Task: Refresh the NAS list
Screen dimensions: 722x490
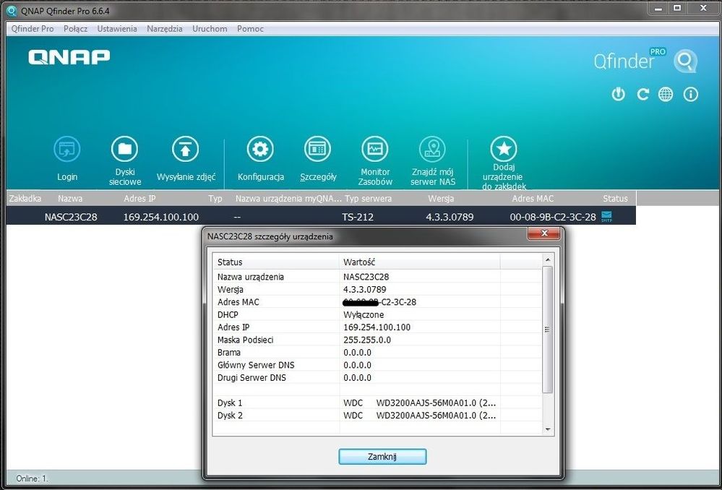Action: tap(643, 94)
